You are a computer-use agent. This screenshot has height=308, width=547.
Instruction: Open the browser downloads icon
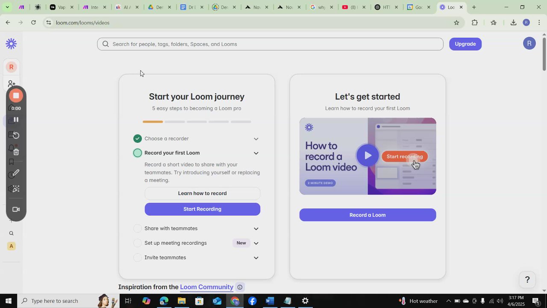pyautogui.click(x=514, y=23)
